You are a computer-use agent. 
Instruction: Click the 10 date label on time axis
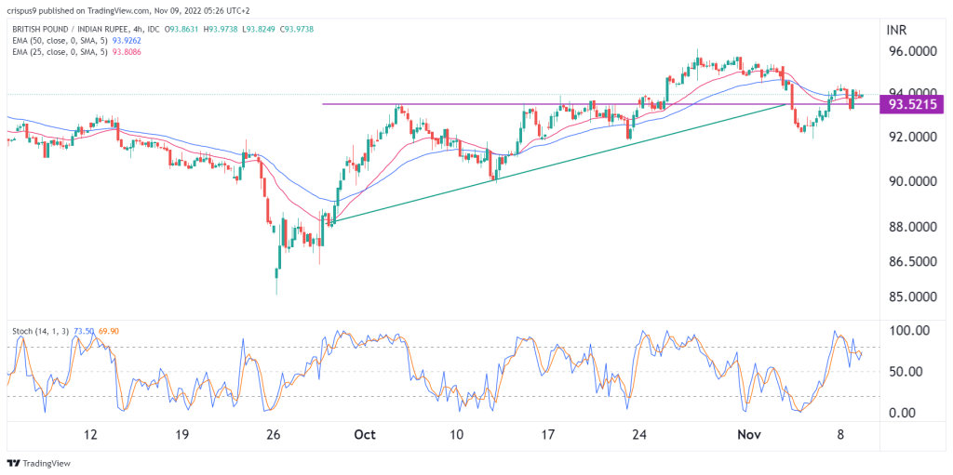tap(456, 435)
